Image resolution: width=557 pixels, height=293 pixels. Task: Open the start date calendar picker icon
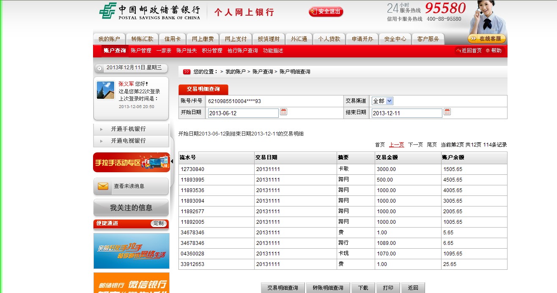click(x=284, y=112)
